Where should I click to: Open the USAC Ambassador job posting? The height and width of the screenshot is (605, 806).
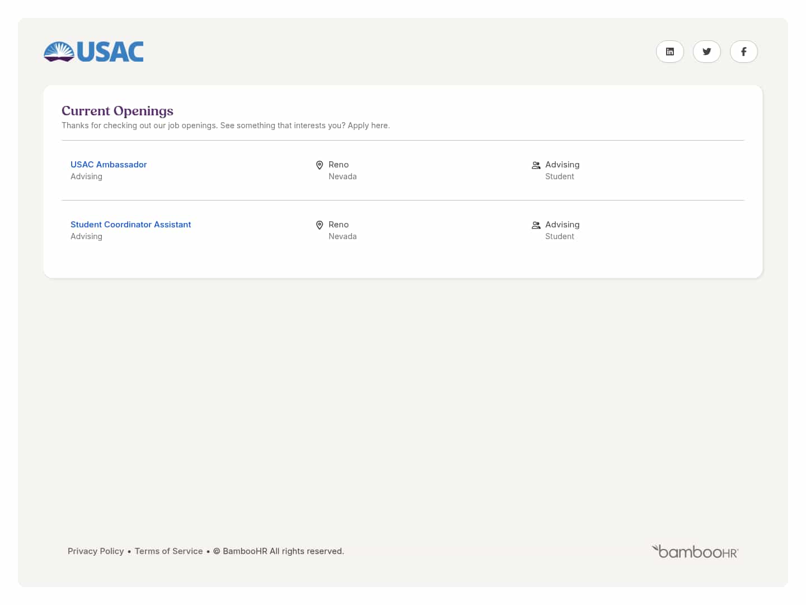(109, 164)
